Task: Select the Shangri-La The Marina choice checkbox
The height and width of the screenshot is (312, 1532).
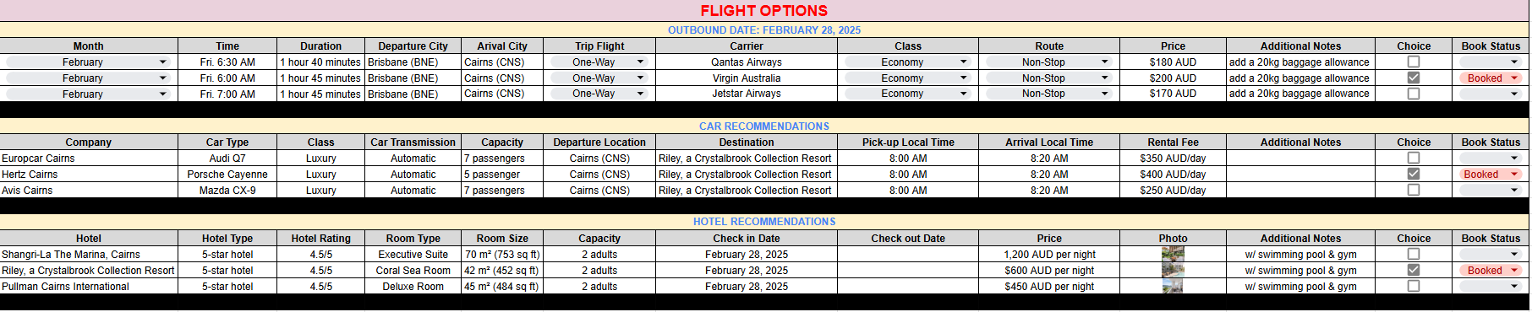Action: pyautogui.click(x=1413, y=254)
